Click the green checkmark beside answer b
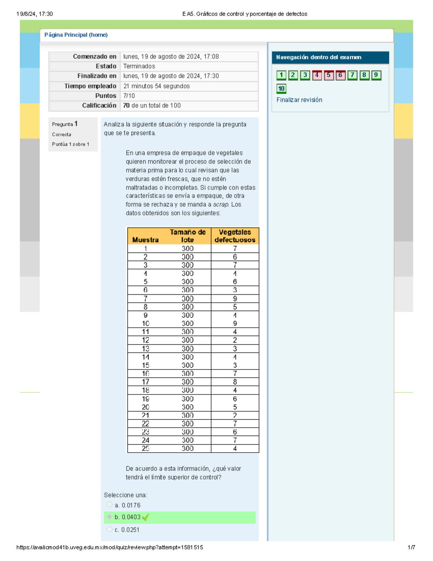 click(x=145, y=518)
